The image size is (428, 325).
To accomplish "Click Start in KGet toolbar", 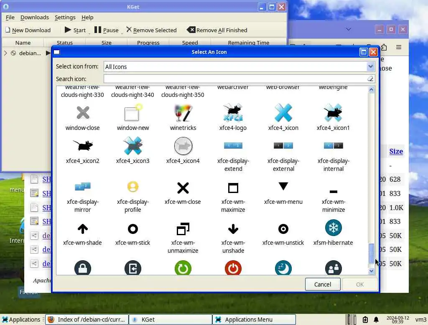I will (x=75, y=30).
